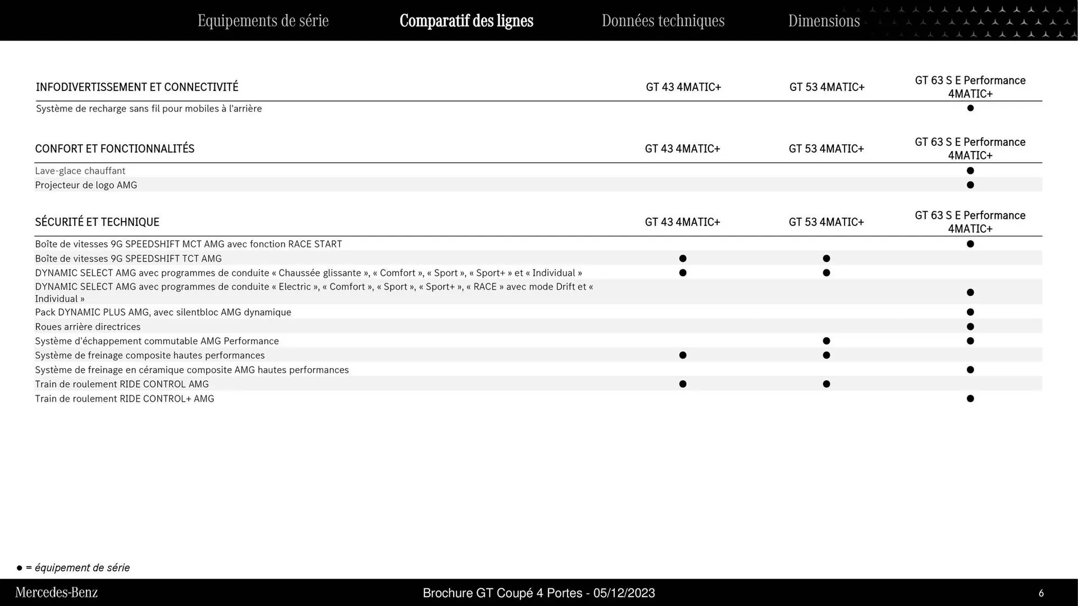Click GT 63 dot for RACE START gearbox row

click(970, 244)
